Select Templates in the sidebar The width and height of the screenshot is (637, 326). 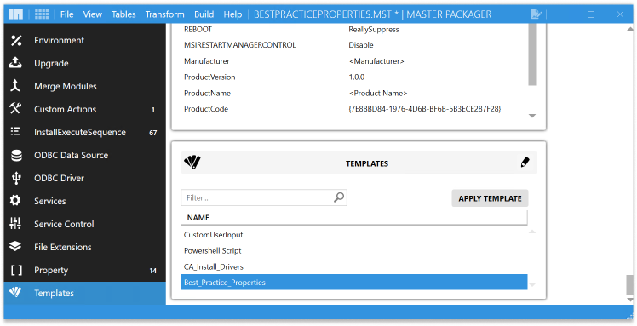tap(85, 293)
